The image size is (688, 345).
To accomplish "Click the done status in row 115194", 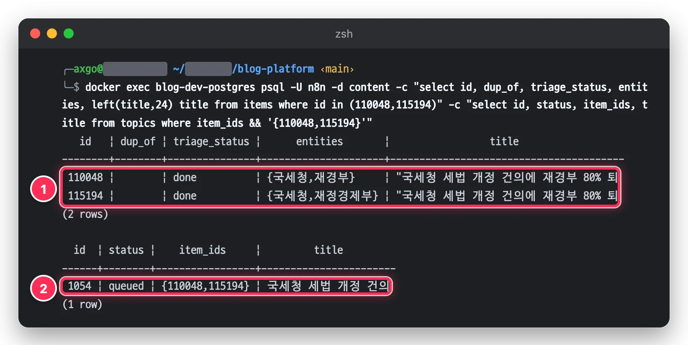I will tap(185, 196).
